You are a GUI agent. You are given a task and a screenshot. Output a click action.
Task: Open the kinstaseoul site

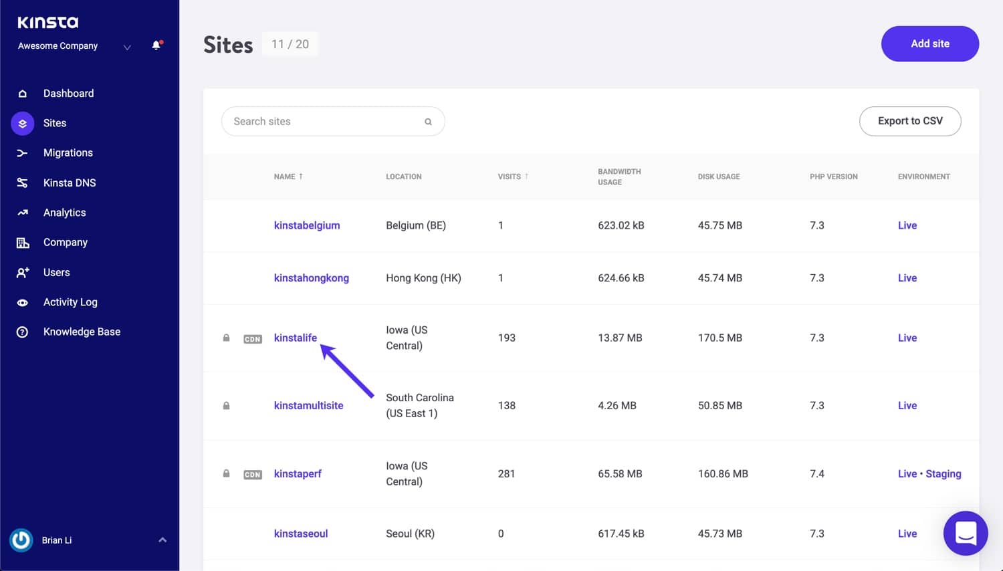(x=301, y=534)
